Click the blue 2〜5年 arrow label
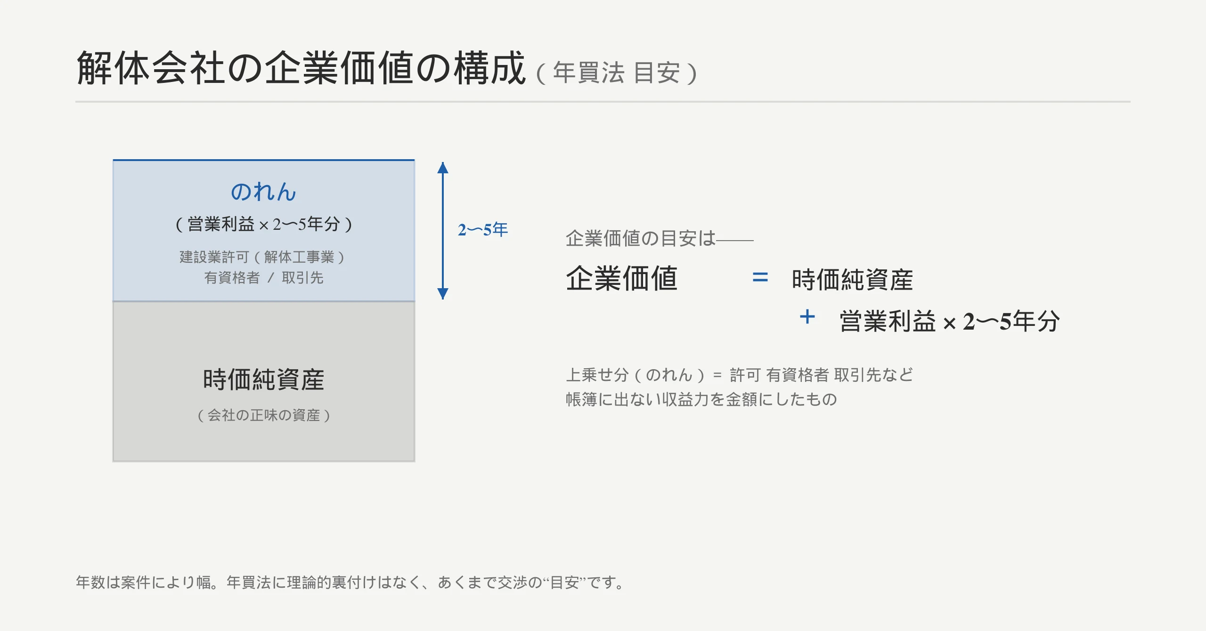This screenshot has height=631, width=1206. click(483, 230)
